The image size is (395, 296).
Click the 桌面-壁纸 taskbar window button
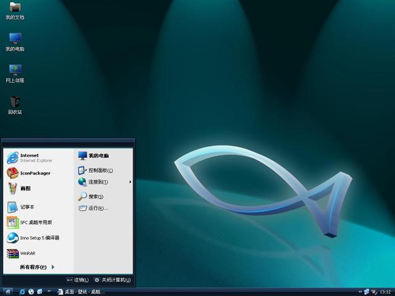click(81, 291)
